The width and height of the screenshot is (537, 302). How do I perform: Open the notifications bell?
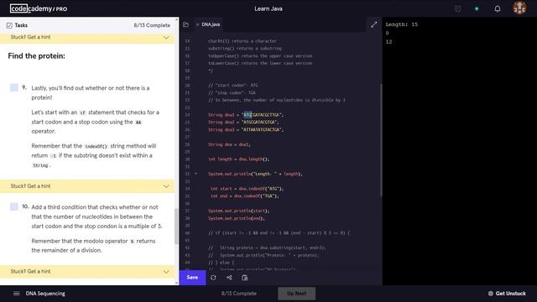pyautogui.click(x=498, y=9)
